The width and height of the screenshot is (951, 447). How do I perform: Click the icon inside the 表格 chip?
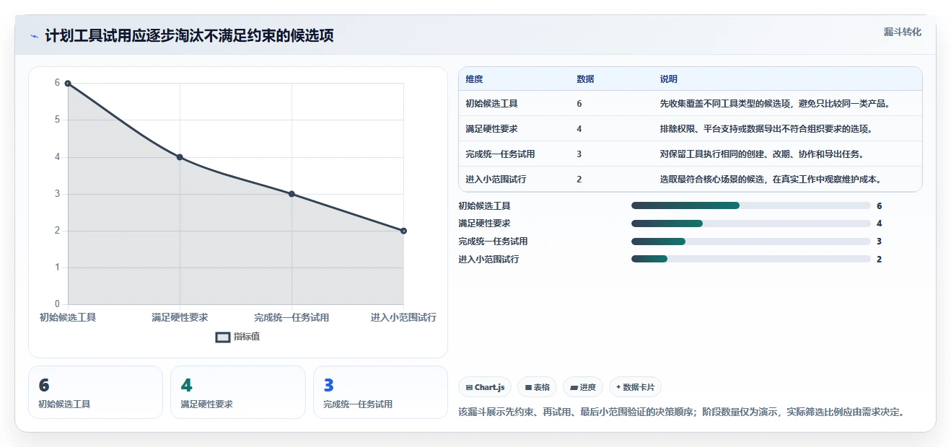click(x=529, y=388)
